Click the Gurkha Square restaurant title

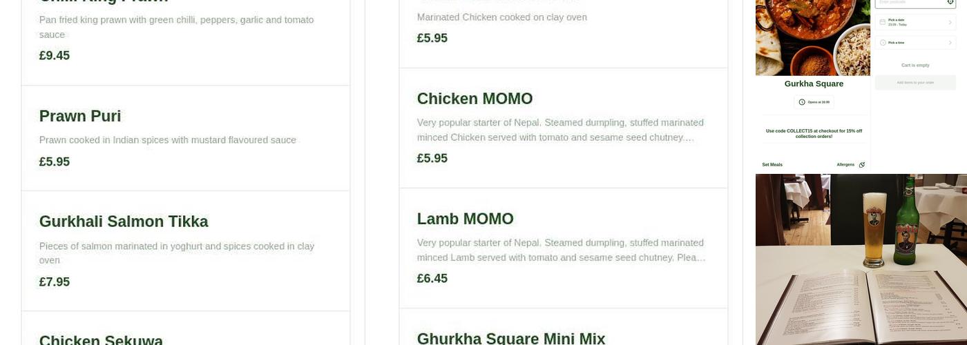coord(814,83)
